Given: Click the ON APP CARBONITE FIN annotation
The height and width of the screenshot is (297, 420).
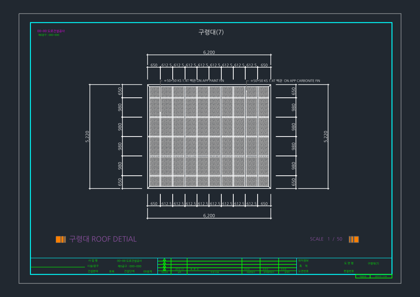Looking at the screenshot, I should [302, 81].
